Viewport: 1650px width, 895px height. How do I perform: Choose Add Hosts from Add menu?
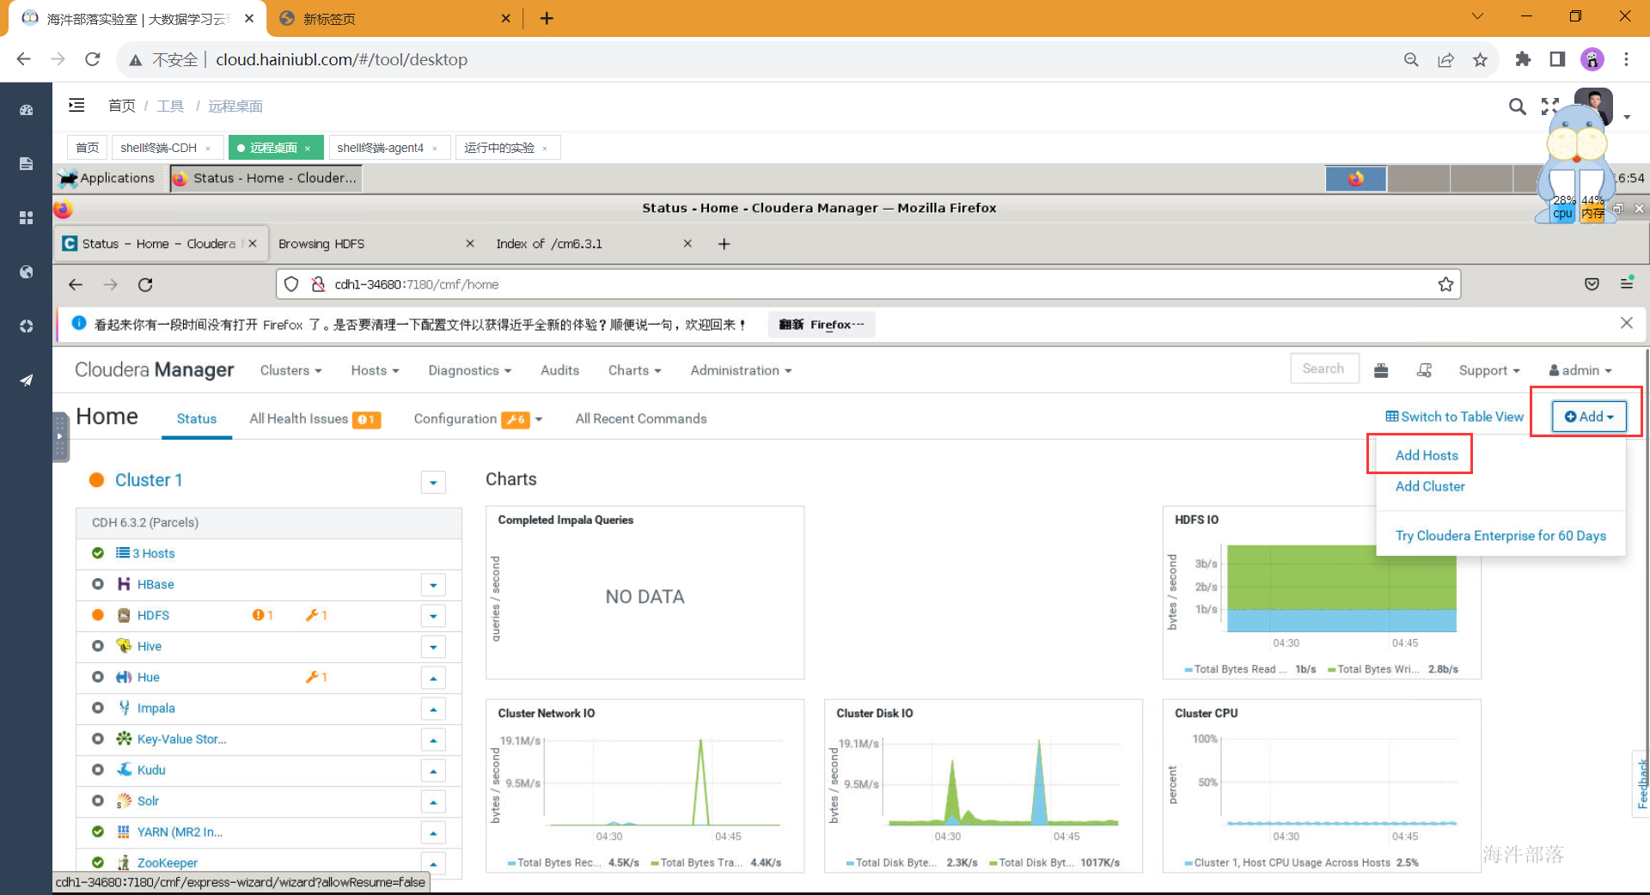(1427, 455)
